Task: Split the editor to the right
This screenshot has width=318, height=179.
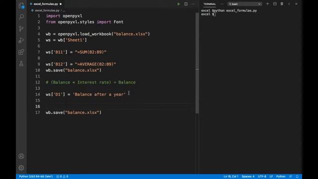Action: coord(186,4)
